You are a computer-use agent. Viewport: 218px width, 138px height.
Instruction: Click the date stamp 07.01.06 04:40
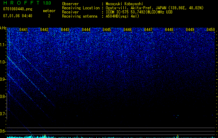tap(18, 16)
